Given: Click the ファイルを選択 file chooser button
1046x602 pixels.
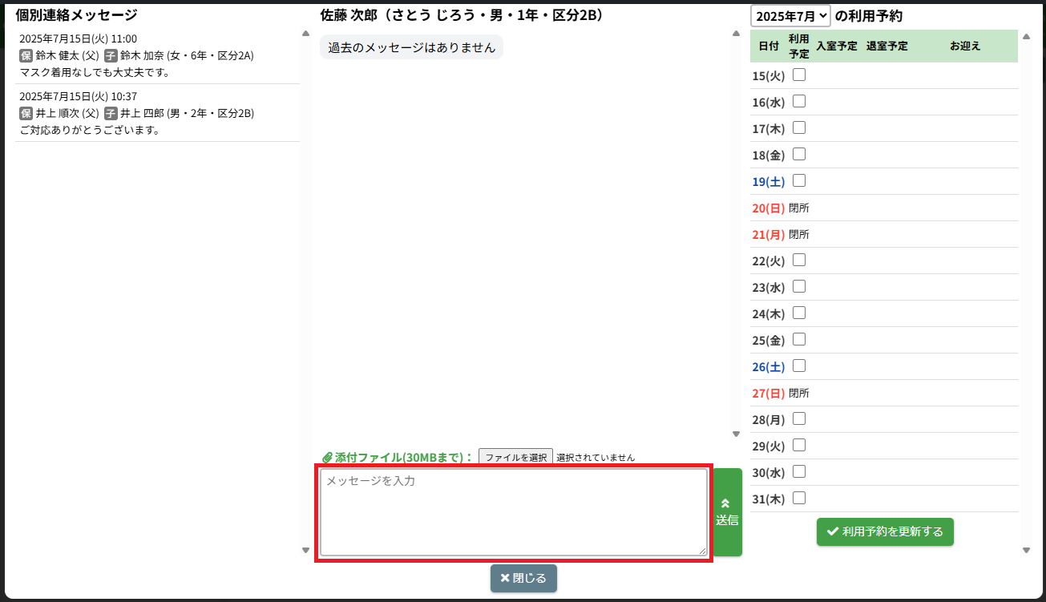Looking at the screenshot, I should pos(515,458).
